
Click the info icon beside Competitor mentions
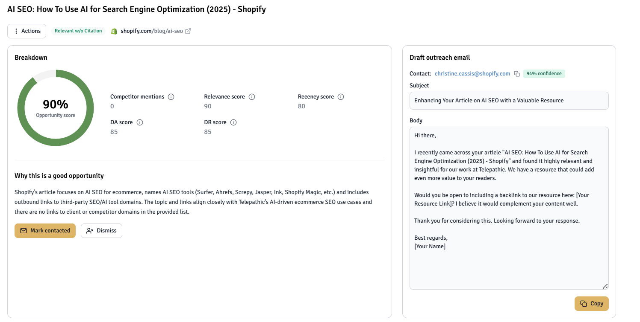pyautogui.click(x=171, y=97)
